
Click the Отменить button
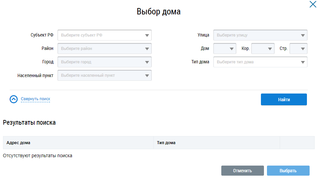(x=242, y=171)
